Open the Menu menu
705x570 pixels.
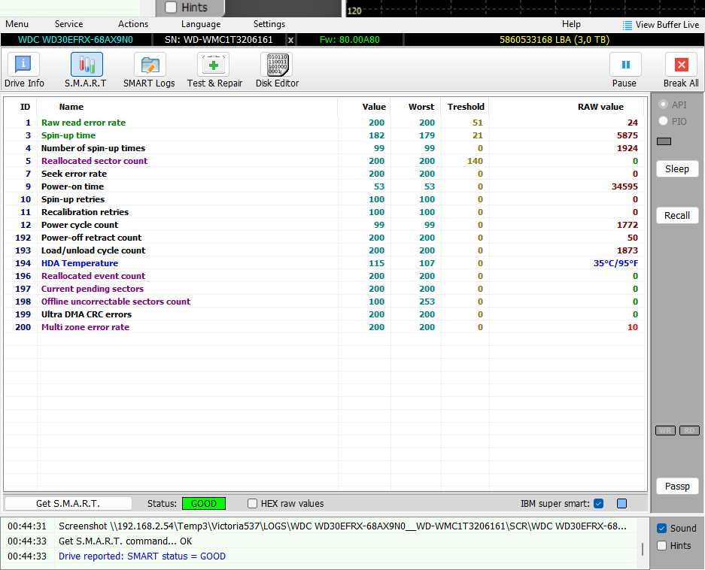17,24
